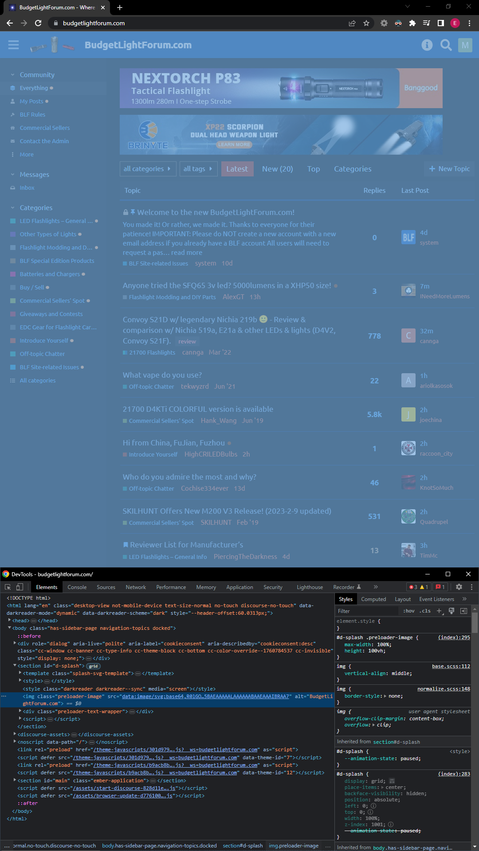Open the forum search magnifier

[446, 45]
